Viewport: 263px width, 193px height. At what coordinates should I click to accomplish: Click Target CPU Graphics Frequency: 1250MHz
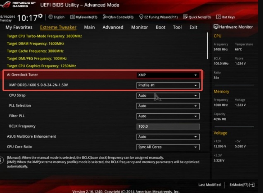pyautogui.click(x=41, y=66)
